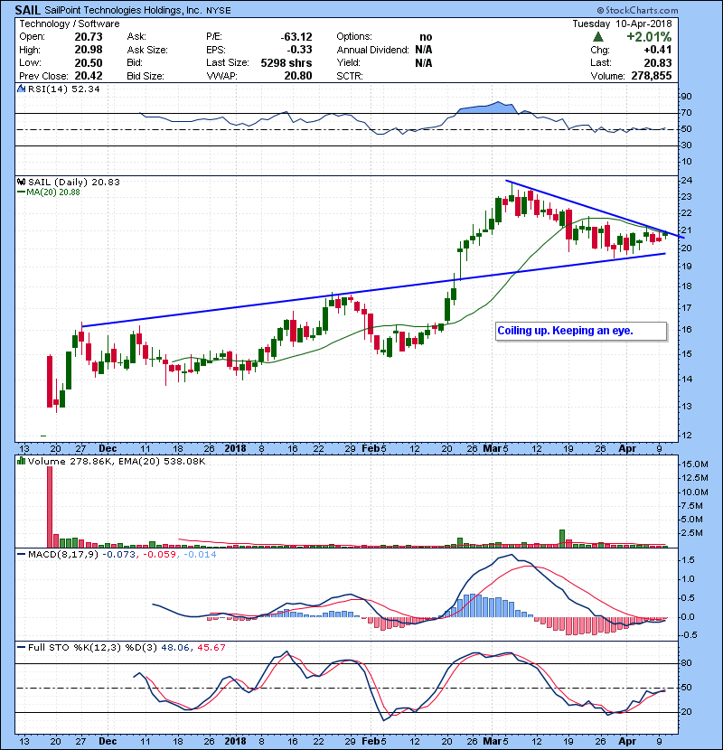Click the Options value 'no'
This screenshot has width=723, height=750.
pos(426,37)
